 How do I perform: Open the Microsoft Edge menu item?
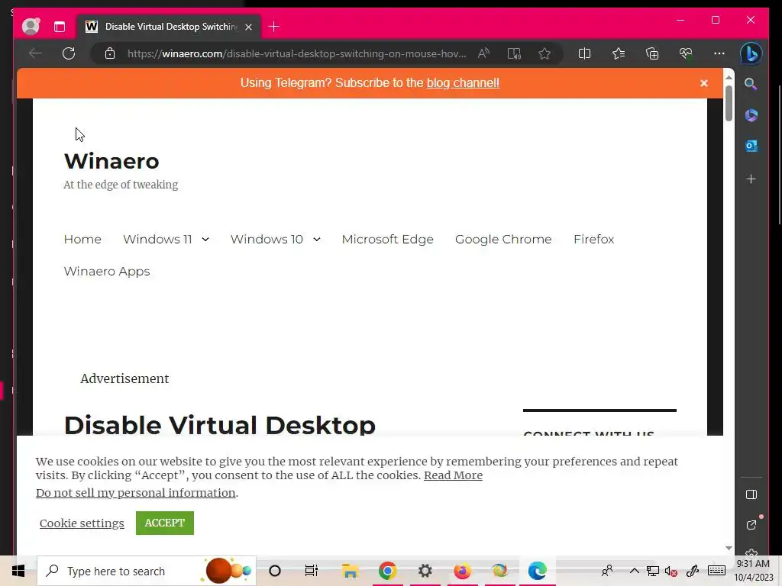[387, 239]
